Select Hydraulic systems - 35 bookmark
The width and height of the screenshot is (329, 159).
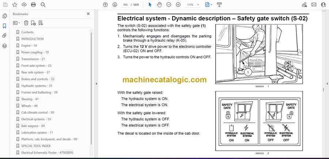coord(37,86)
